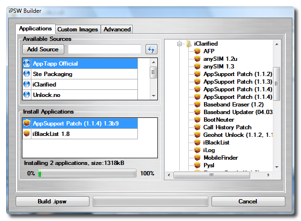Click the package icon beside anySIM 1.3

pos(197,67)
